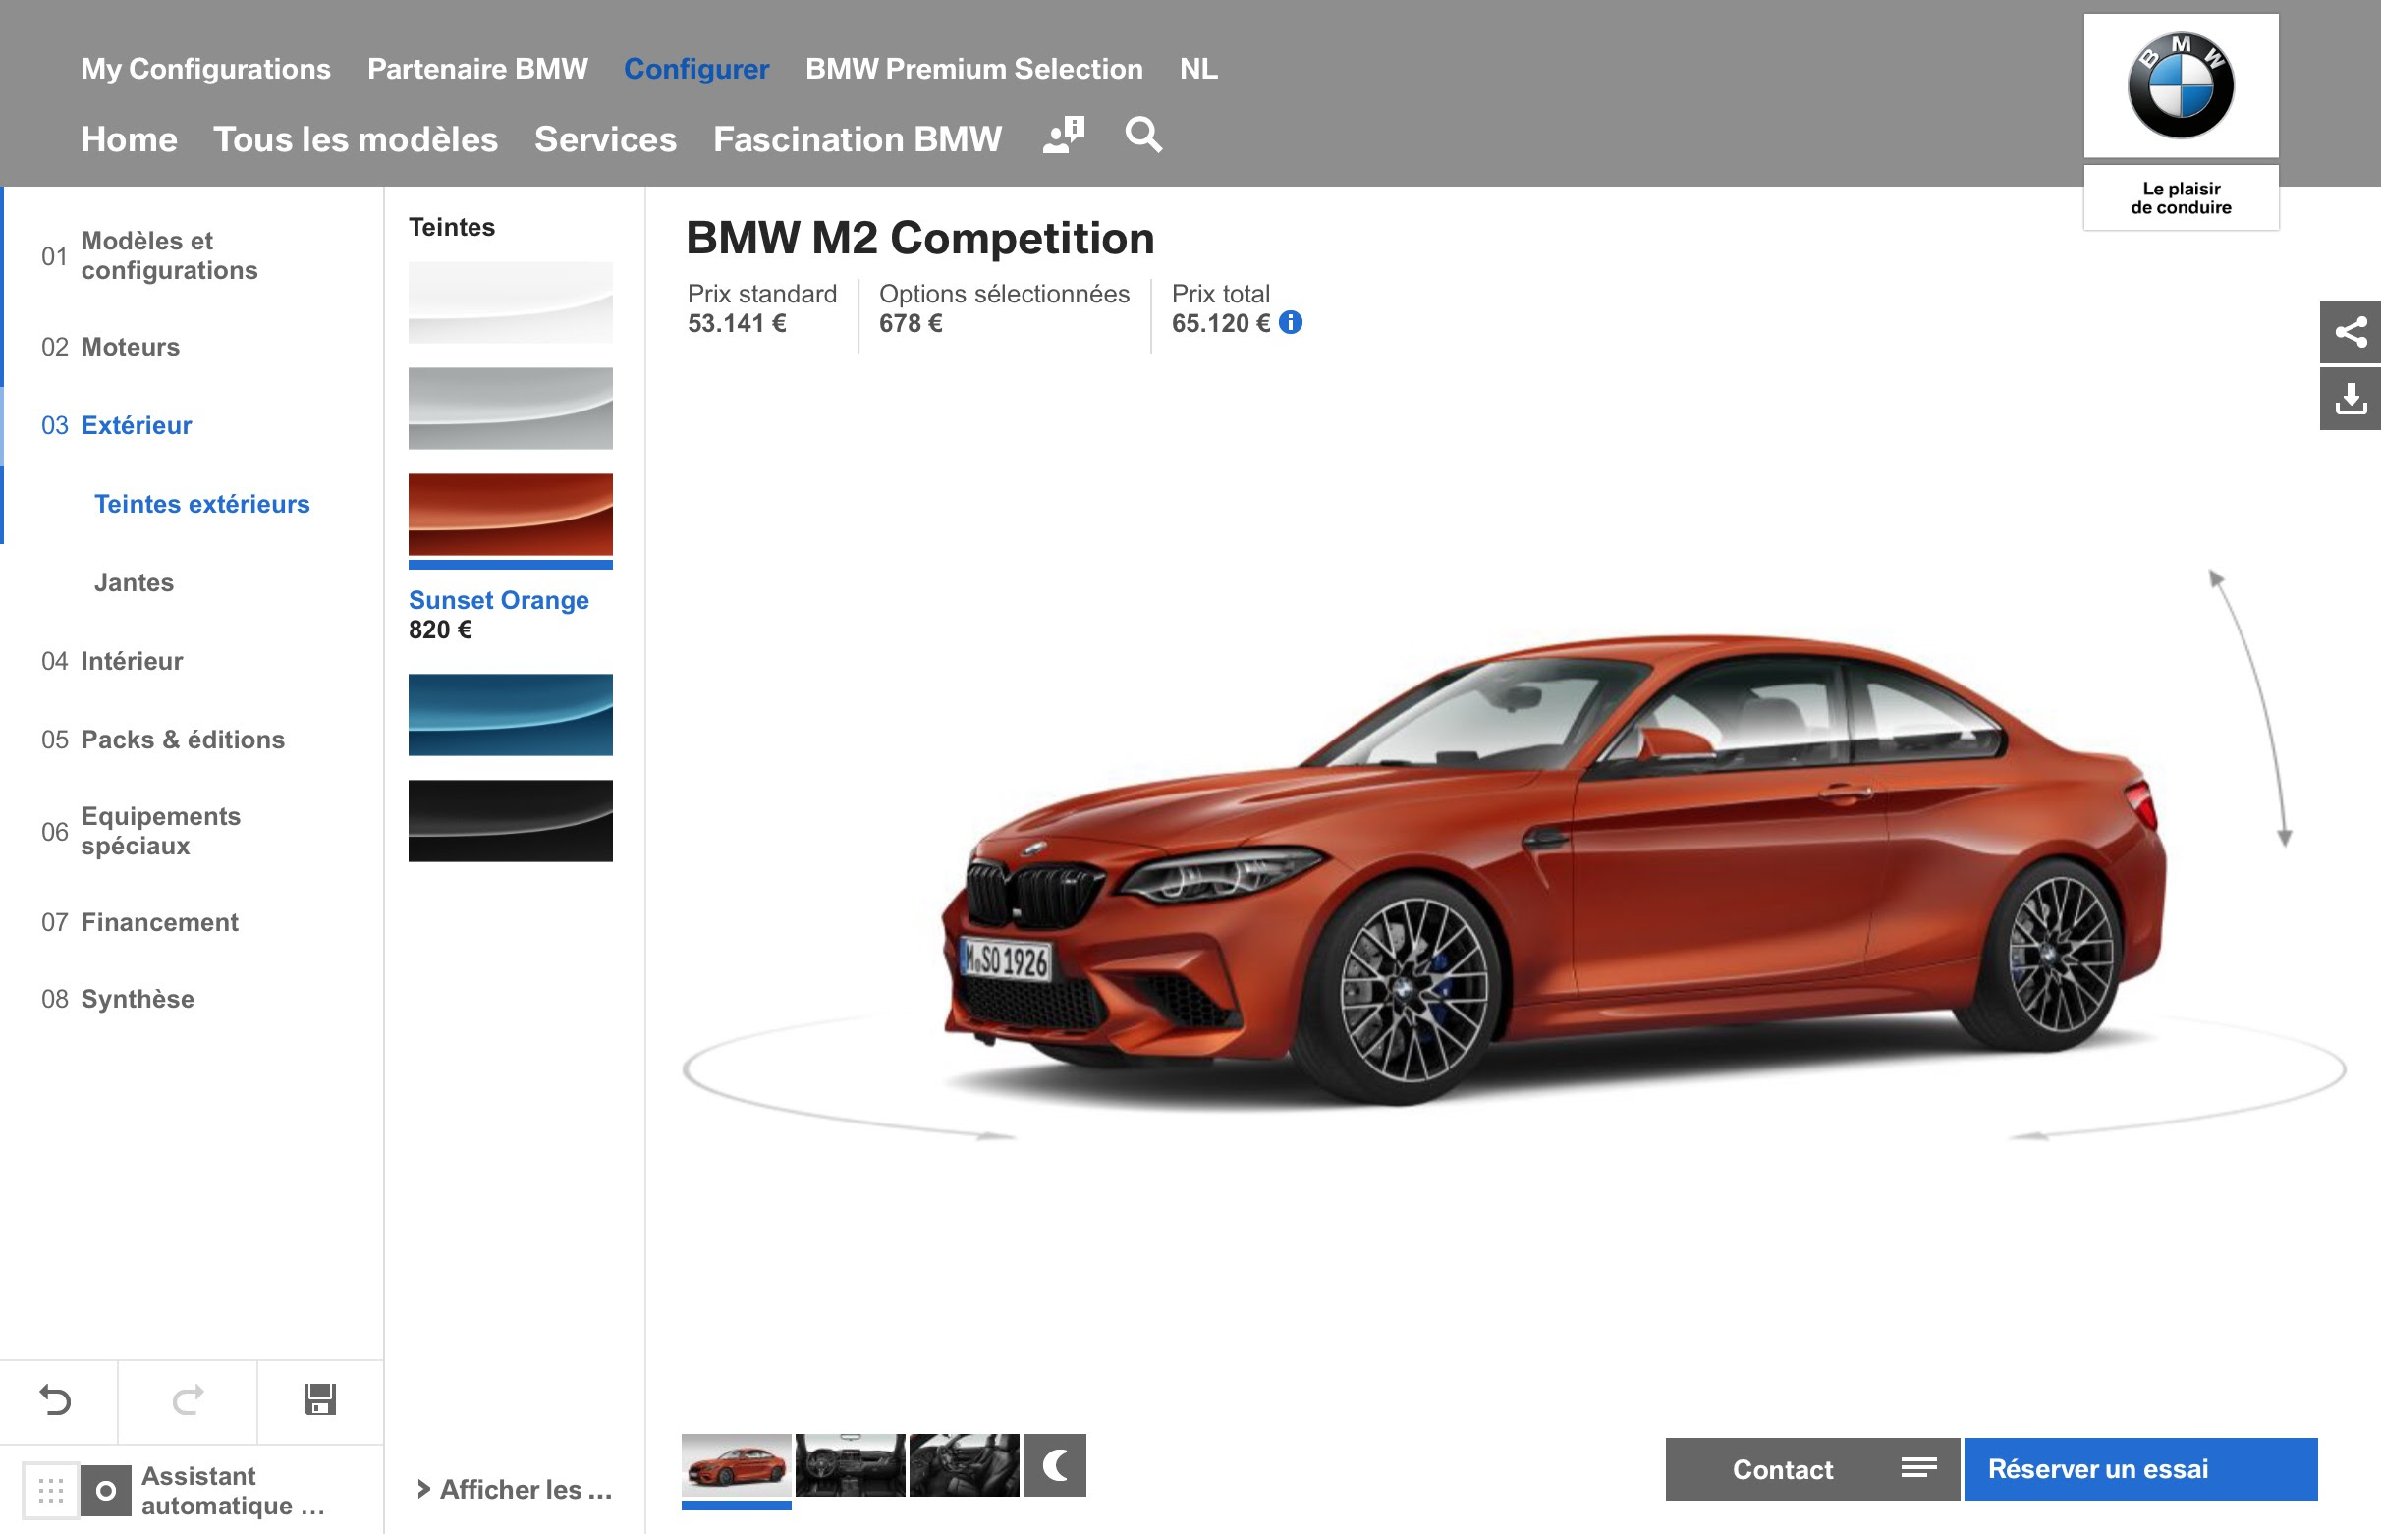
Task: Click the download icon on right edge
Action: tap(2350, 399)
